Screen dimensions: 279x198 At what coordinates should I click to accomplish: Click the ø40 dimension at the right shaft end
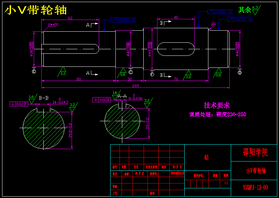[237, 49]
